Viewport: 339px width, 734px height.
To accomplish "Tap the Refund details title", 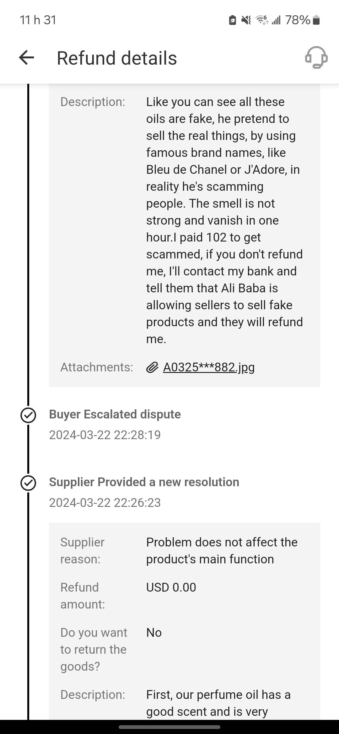I will (x=117, y=58).
